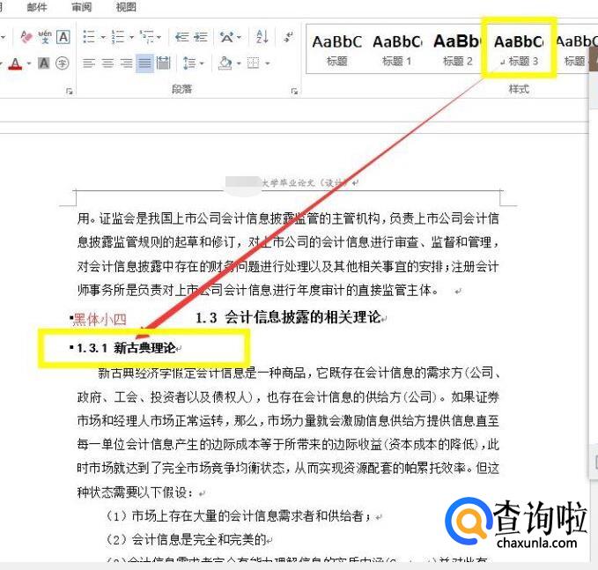Expand the bullet library dropdown

tap(103, 37)
